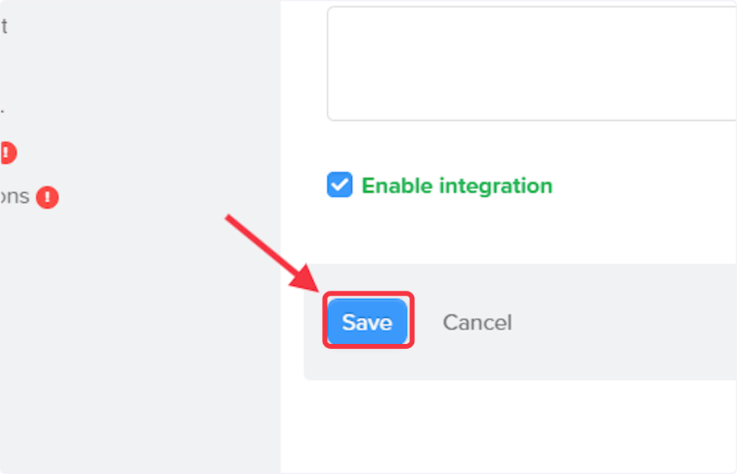This screenshot has width=737, height=474.
Task: Click inside the empty text area
Action: [531, 65]
